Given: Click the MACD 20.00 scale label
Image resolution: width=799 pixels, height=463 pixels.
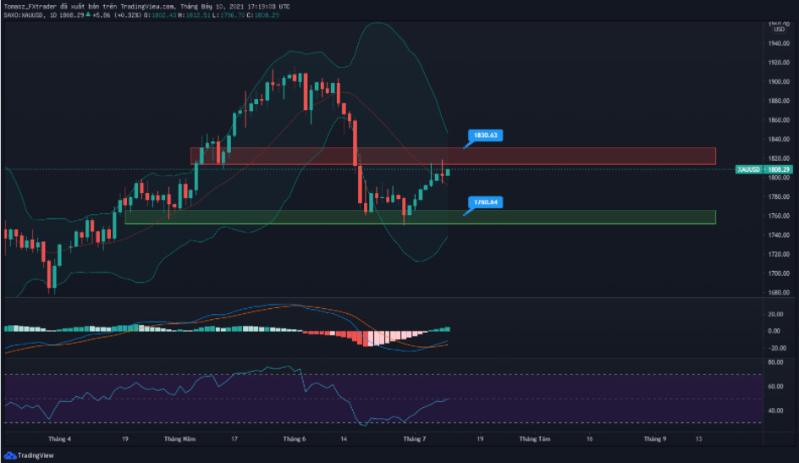Looking at the screenshot, I should tap(775, 314).
